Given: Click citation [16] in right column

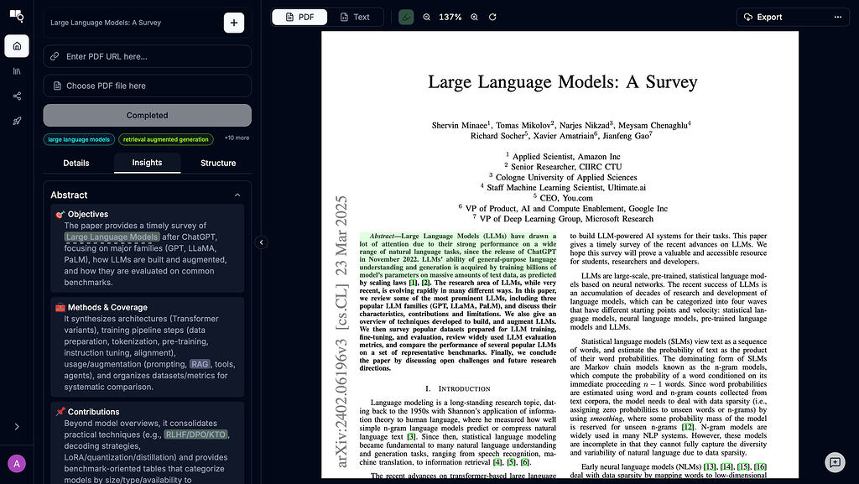Looking at the screenshot, I should point(760,466).
